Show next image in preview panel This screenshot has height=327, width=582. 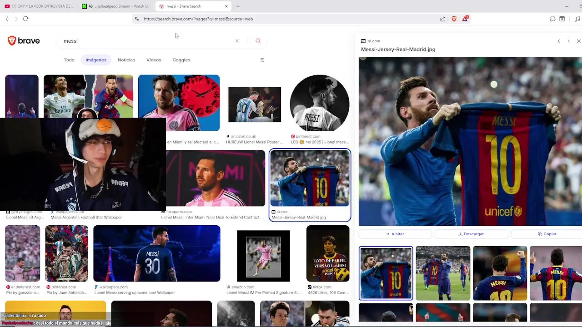[x=568, y=41]
